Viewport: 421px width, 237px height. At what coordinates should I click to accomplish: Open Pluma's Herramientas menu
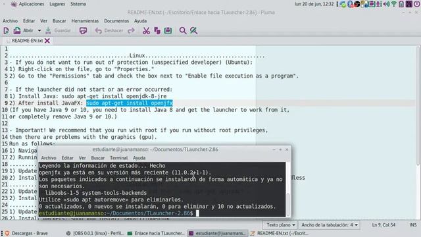(x=85, y=20)
